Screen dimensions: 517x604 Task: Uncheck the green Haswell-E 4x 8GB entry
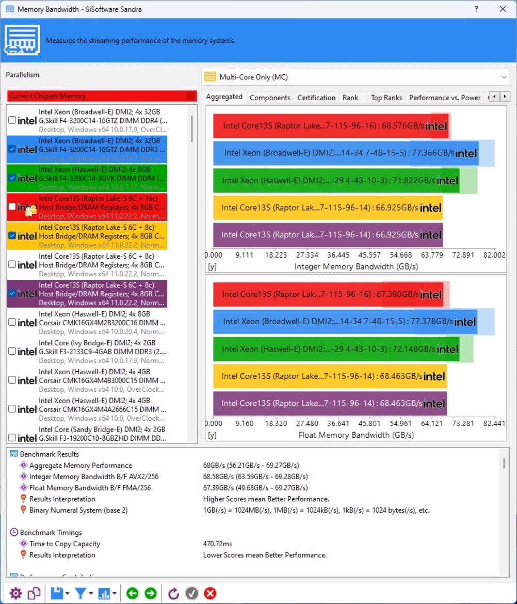(12, 178)
